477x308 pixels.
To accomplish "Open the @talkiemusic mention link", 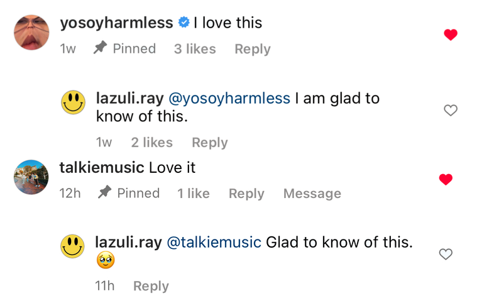I will click(214, 242).
